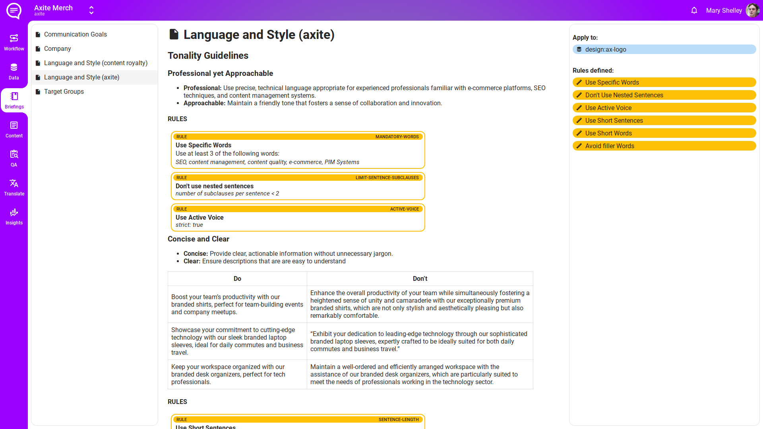
Task: Expand the Axite Merch workspace switcher
Action: [x=91, y=10]
